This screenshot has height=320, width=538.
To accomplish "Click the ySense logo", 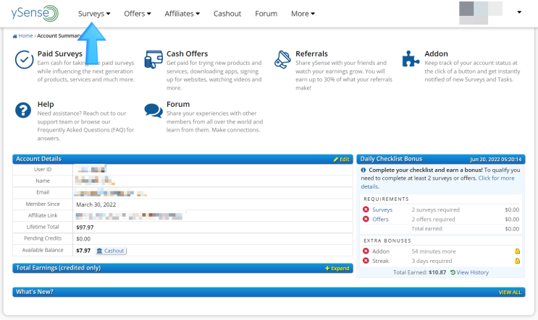I will click(35, 13).
